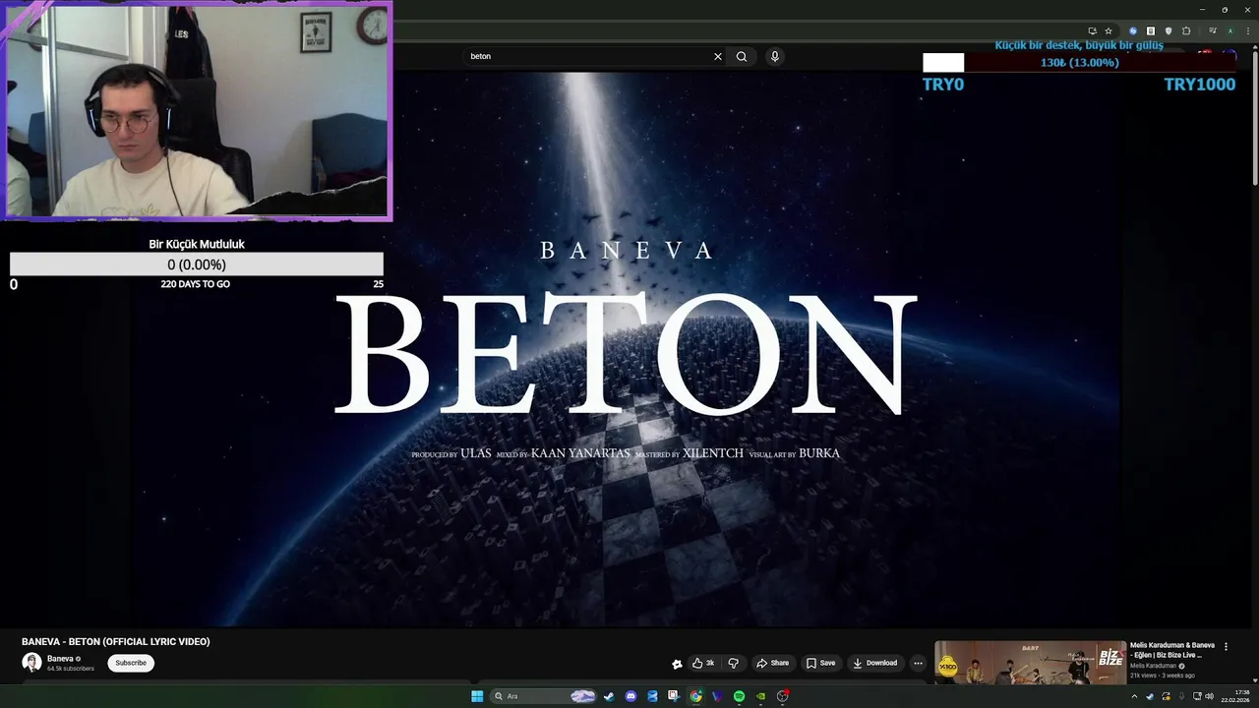
Task: Click the '64.5k subscribers' text
Action: [x=71, y=669]
